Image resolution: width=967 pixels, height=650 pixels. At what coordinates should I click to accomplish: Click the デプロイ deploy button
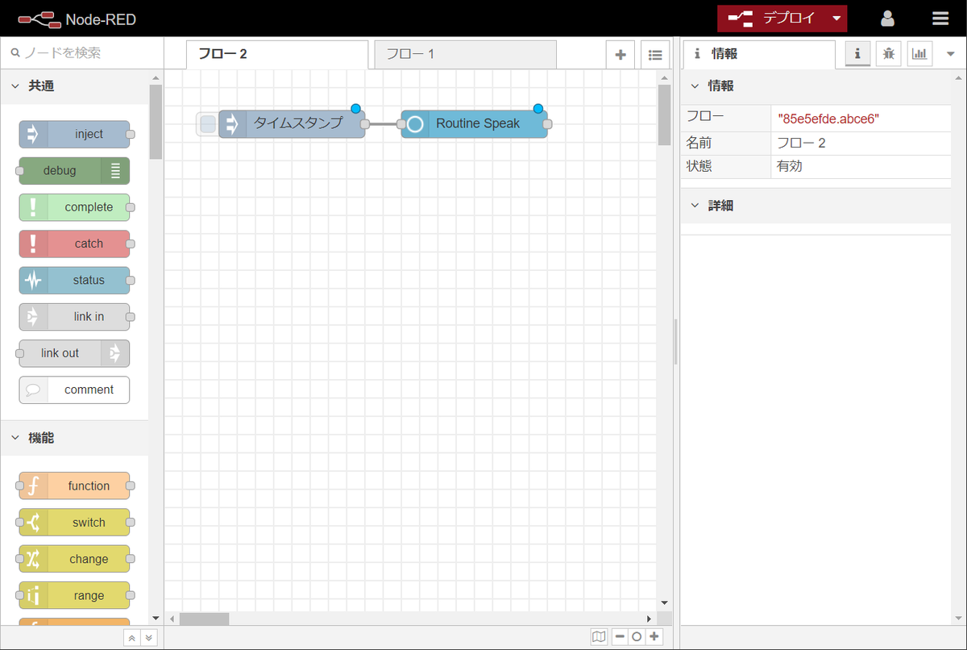pos(772,19)
